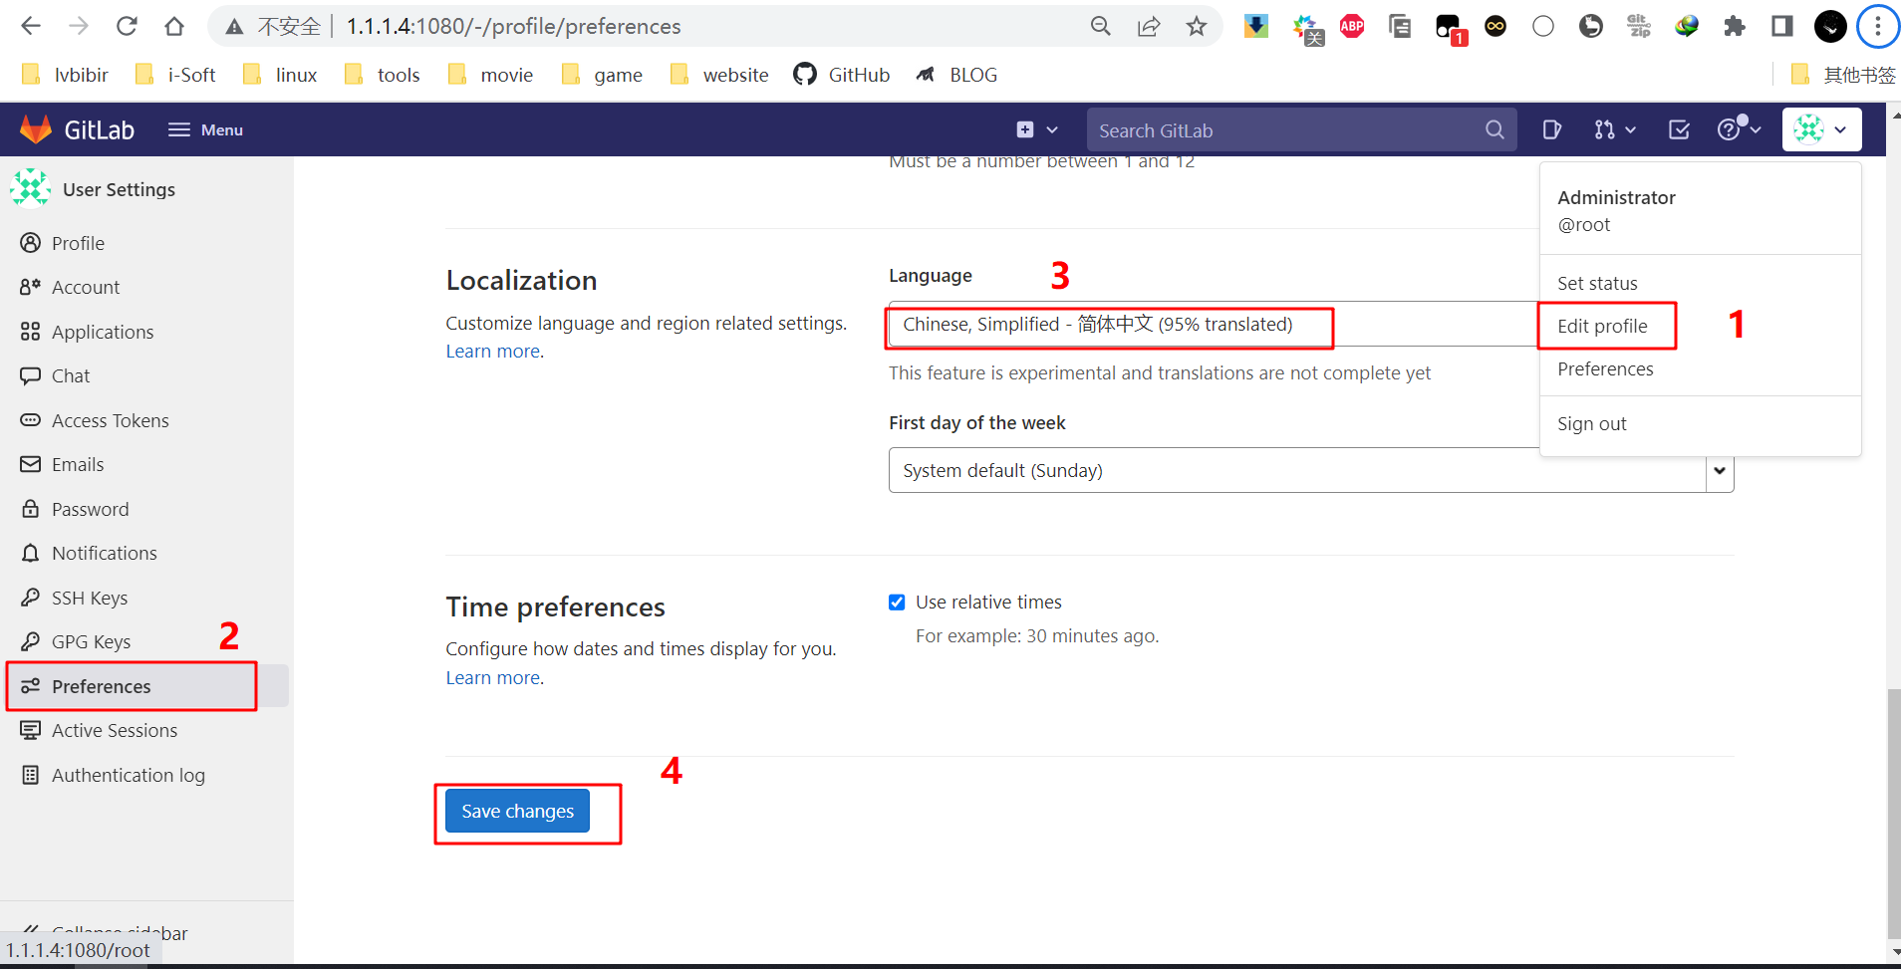Reload the page in the browser
This screenshot has height=969, width=1901.
point(127,27)
